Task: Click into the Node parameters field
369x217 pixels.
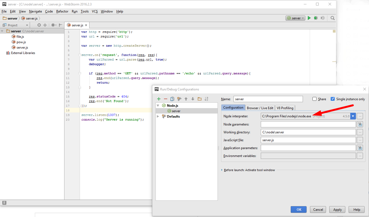Action: click(308, 124)
